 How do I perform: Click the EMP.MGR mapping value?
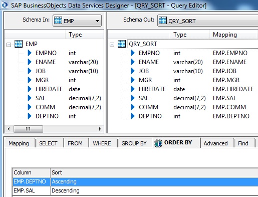pyautogui.click(x=226, y=80)
